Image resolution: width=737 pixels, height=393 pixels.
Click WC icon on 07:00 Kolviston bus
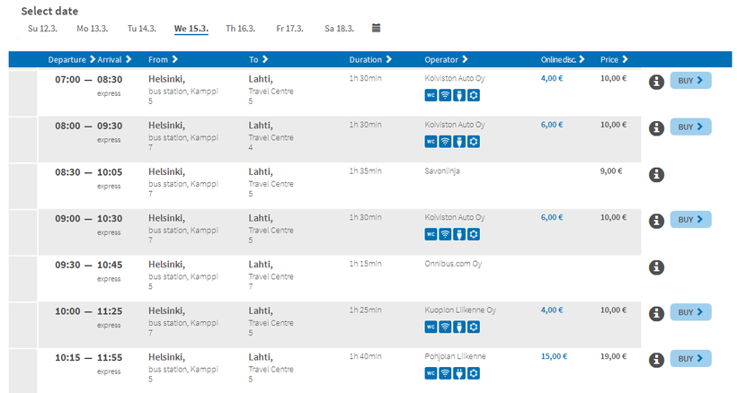(431, 94)
